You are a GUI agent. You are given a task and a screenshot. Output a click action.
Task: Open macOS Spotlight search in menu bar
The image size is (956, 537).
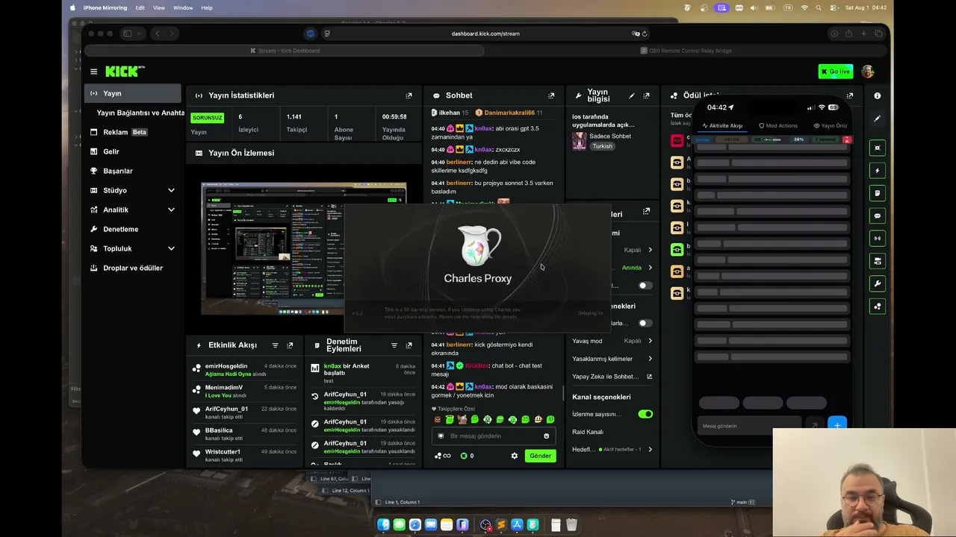point(819,7)
